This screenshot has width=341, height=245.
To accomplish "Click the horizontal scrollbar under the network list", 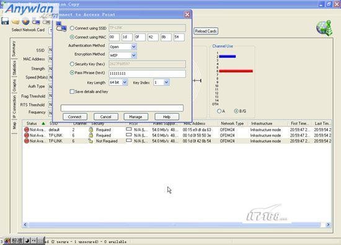I will tap(177, 225).
